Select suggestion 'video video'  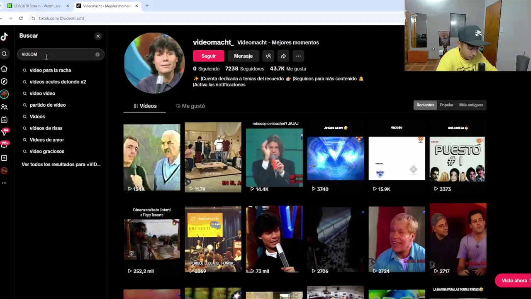pos(42,93)
